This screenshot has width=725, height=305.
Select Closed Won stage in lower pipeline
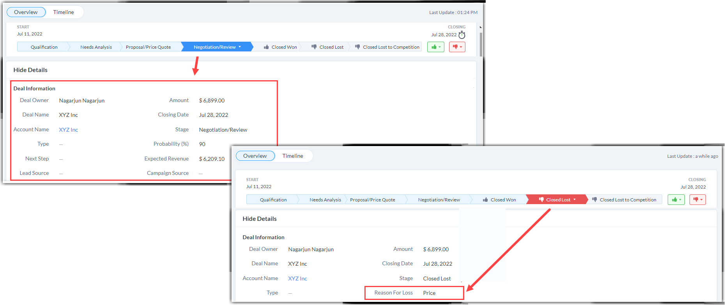(499, 200)
